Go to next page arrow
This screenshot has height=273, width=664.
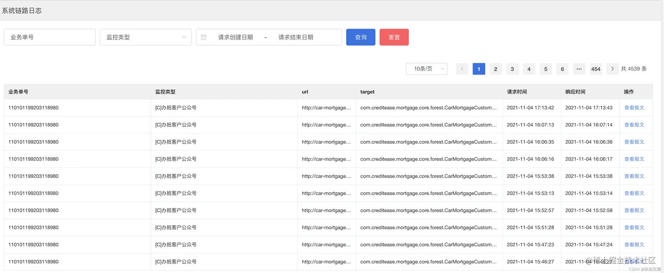pyautogui.click(x=612, y=69)
